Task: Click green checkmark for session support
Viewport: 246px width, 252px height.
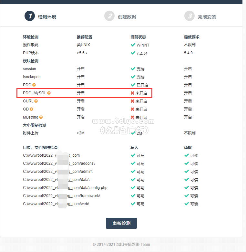Action: [x=133, y=69]
